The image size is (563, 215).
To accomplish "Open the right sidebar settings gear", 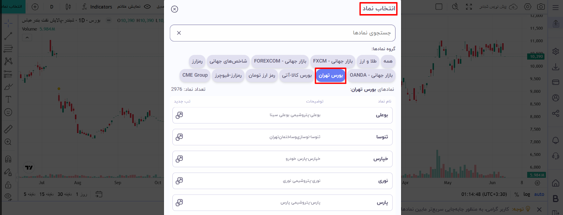I will (x=556, y=51).
